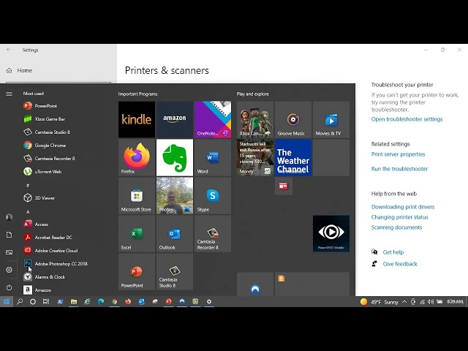Image resolution: width=468 pixels, height=351 pixels.
Task: Open Settings gear in the Start menu rail
Action: click(10, 270)
